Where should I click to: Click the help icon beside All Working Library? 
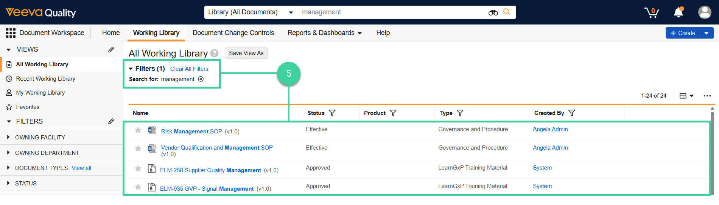tap(215, 53)
